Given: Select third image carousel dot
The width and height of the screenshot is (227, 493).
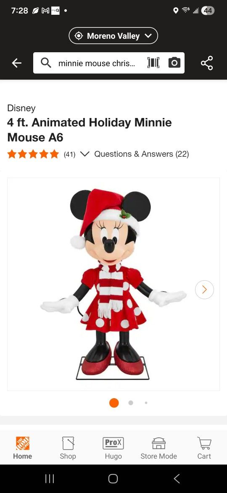Looking at the screenshot, I should tap(146, 403).
